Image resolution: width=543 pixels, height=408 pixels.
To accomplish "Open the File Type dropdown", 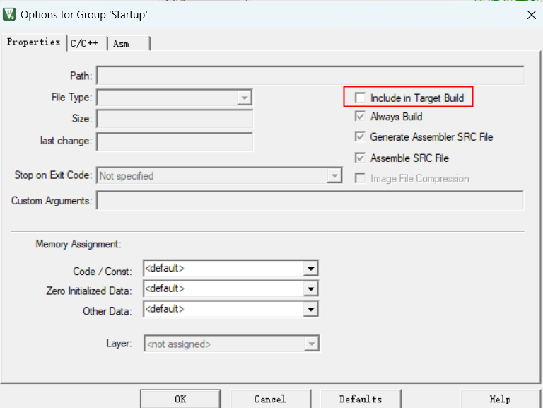I will coord(244,98).
